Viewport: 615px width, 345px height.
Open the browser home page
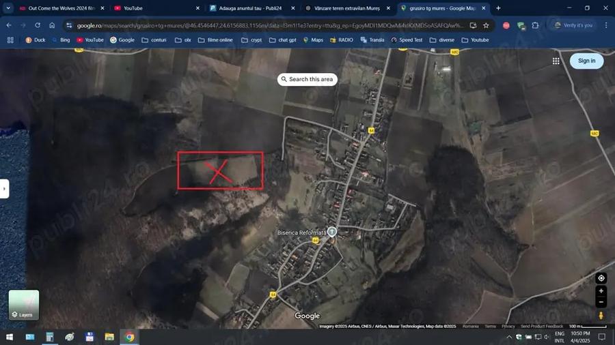click(x=52, y=25)
